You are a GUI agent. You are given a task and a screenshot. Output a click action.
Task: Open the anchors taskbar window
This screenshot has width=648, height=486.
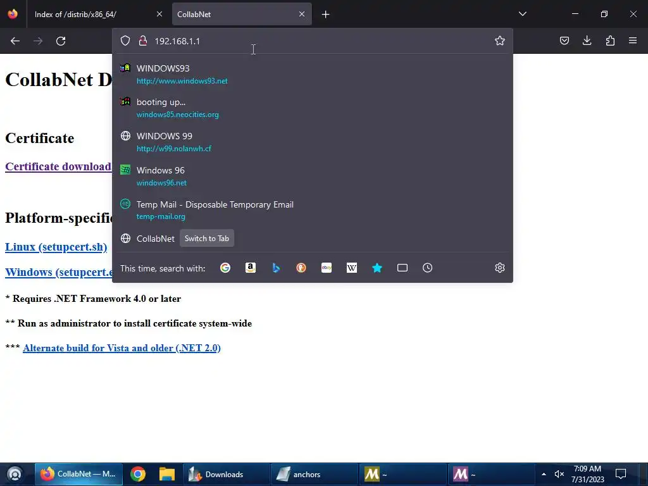pyautogui.click(x=315, y=474)
